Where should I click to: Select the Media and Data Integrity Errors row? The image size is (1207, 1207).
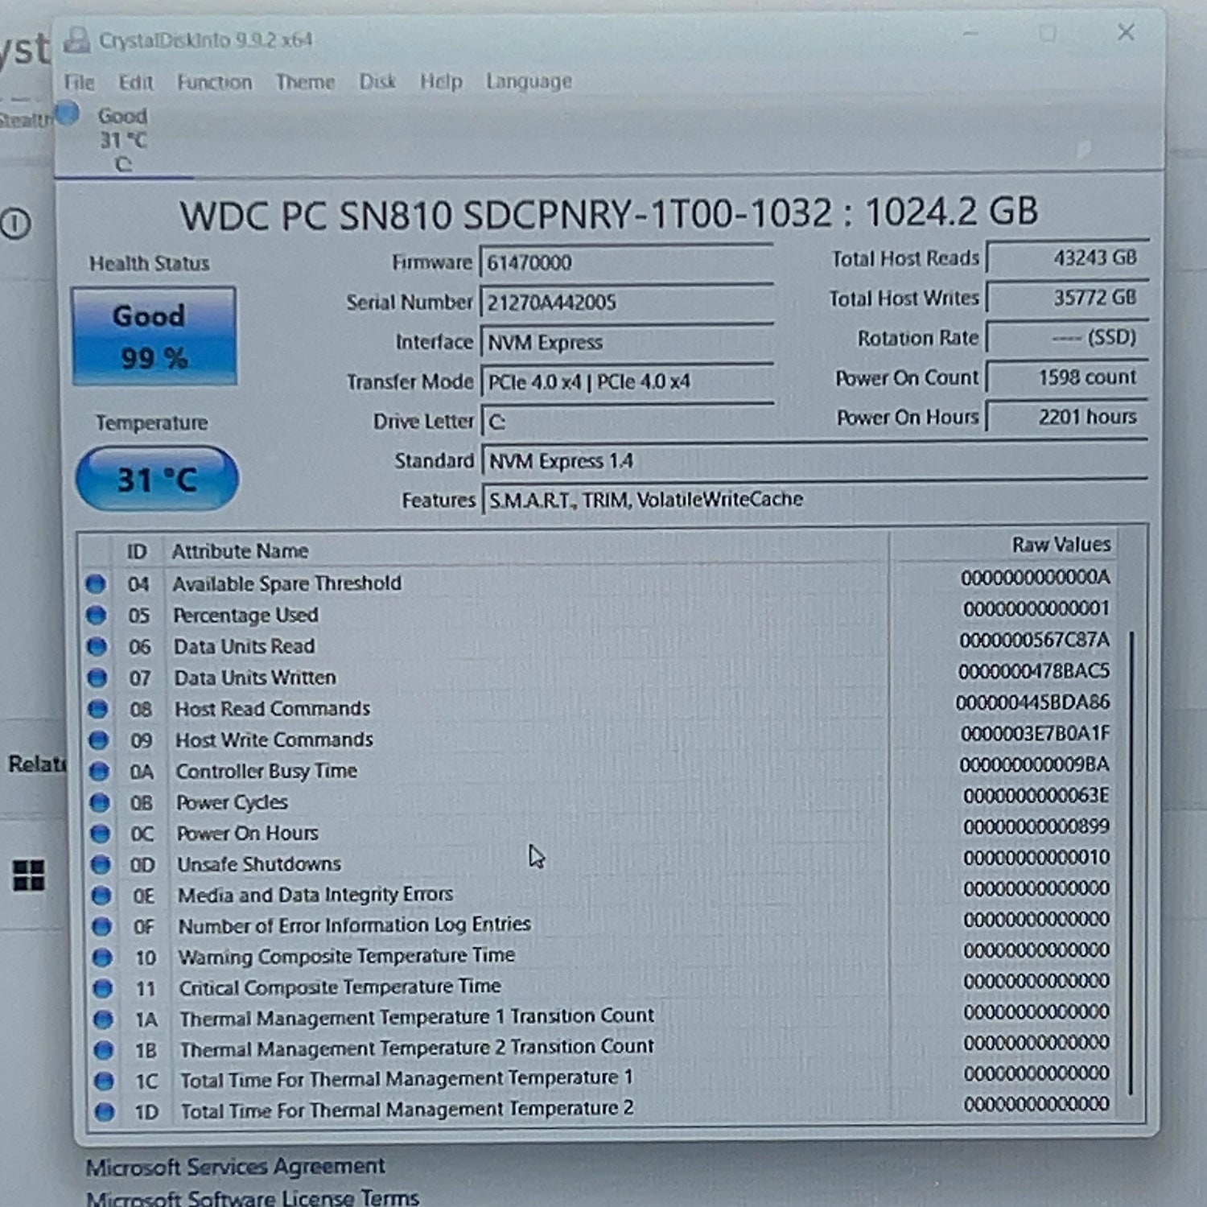pos(599,894)
